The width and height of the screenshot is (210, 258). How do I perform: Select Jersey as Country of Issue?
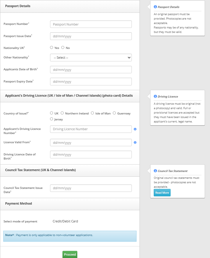(x=52, y=119)
